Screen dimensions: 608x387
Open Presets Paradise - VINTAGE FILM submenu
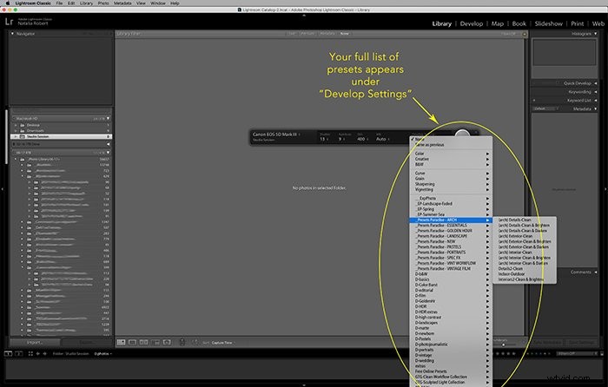click(451, 268)
